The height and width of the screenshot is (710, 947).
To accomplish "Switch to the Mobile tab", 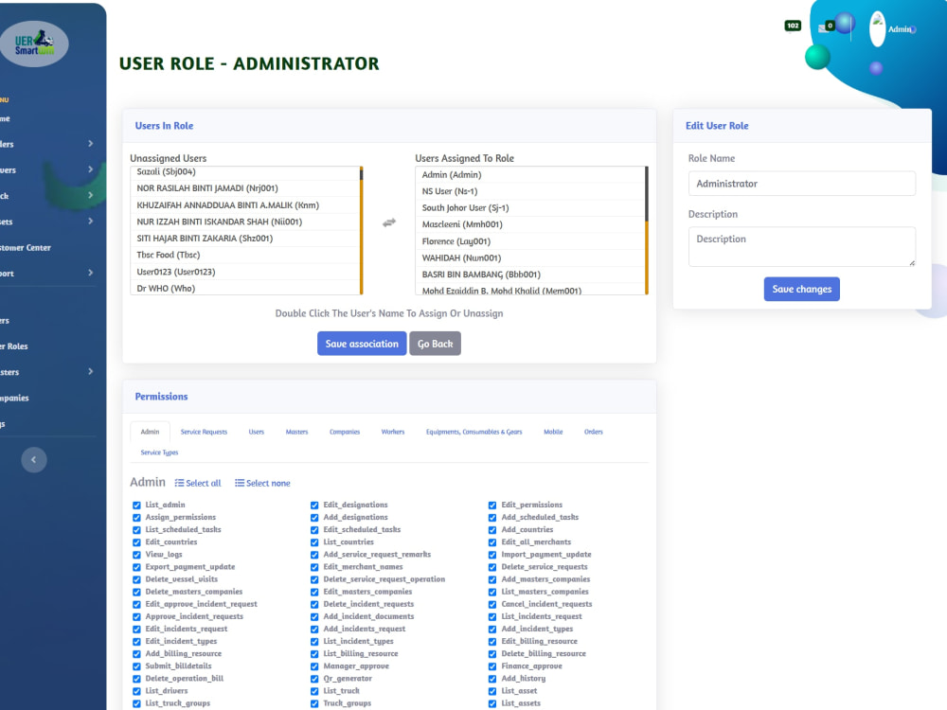I will click(553, 432).
